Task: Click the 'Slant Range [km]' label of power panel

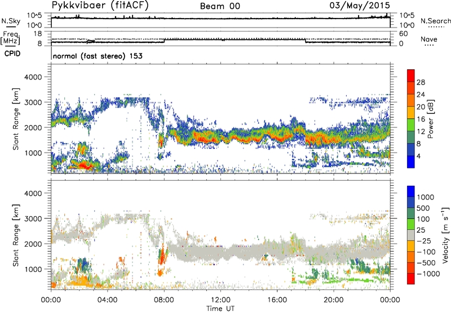Action: [16, 119]
